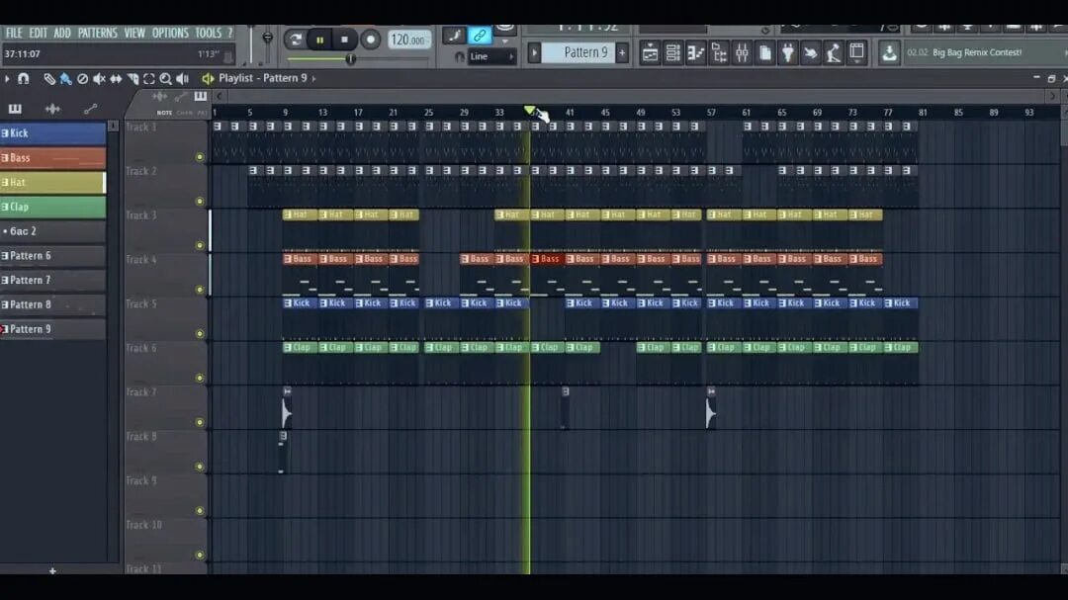Image resolution: width=1068 pixels, height=600 pixels.
Task: Select the Zoom magnifier tool
Action: 165,79
